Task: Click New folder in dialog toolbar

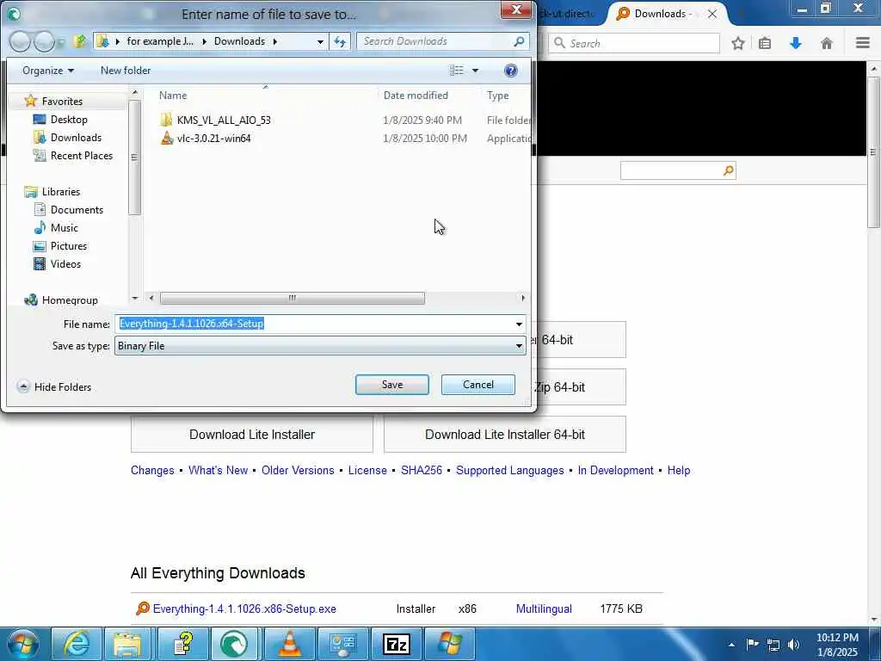Action: point(126,71)
